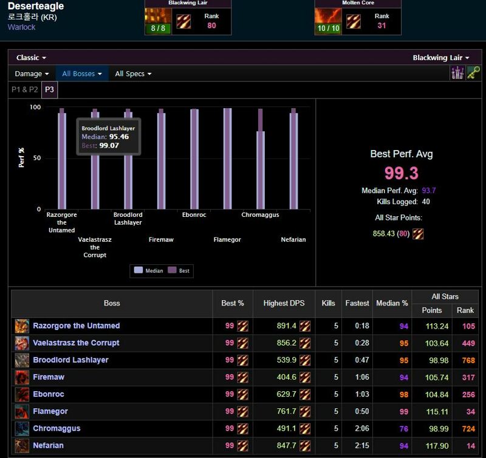Image resolution: width=486 pixels, height=458 pixels.
Task: Open Flamegor boss link
Action: tap(50, 411)
